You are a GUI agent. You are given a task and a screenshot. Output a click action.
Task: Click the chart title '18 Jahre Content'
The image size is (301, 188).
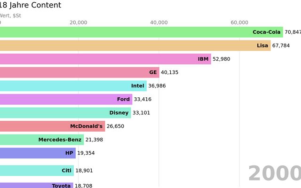31,6
